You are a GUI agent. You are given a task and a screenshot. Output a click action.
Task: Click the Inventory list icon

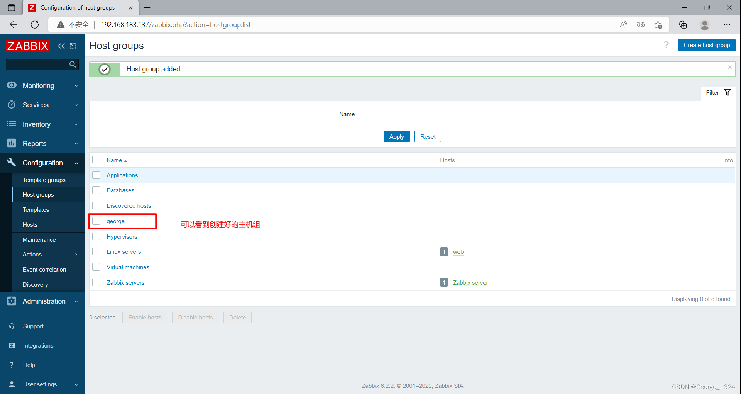(x=12, y=124)
